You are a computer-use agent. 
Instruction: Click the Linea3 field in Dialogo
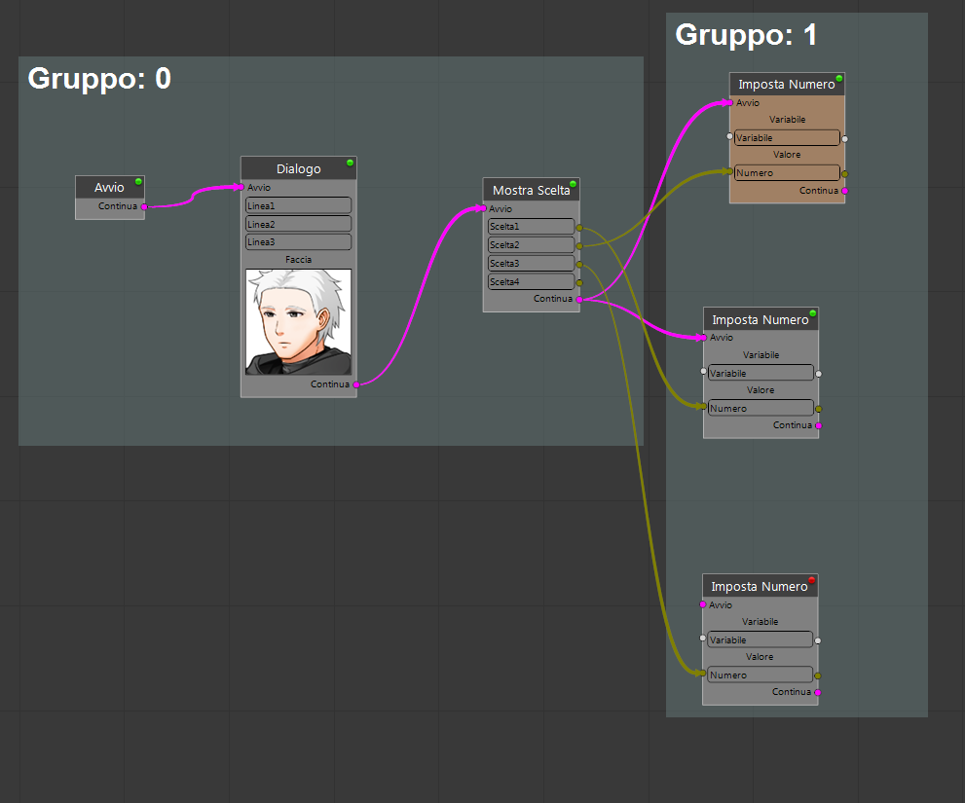click(299, 241)
